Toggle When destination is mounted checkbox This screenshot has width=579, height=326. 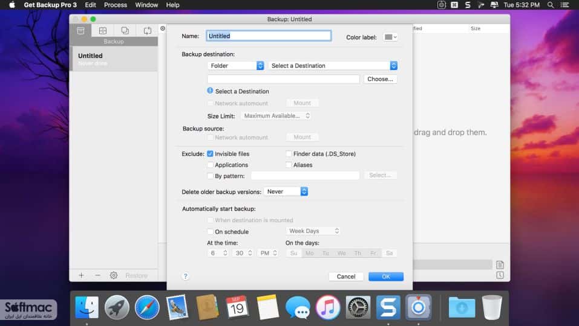[210, 220]
